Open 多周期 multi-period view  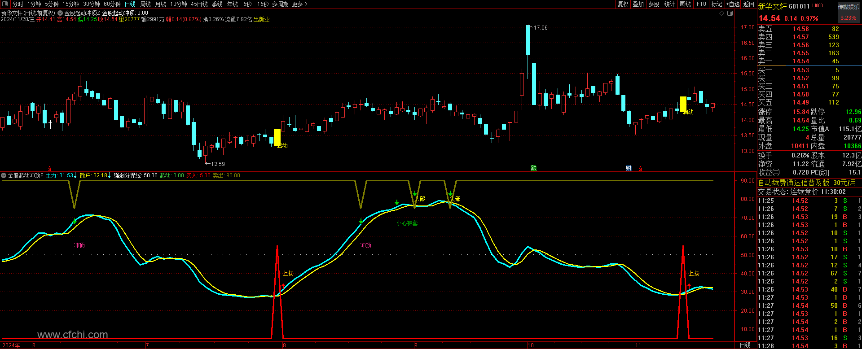(280, 4)
